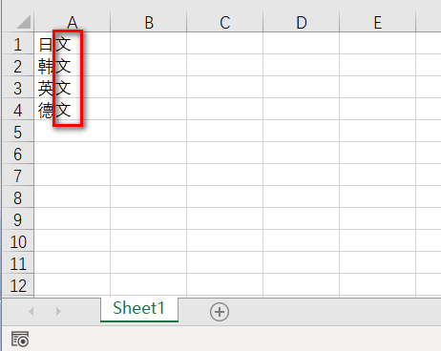Select row 12 header
The height and width of the screenshot is (351, 441).
18,285
